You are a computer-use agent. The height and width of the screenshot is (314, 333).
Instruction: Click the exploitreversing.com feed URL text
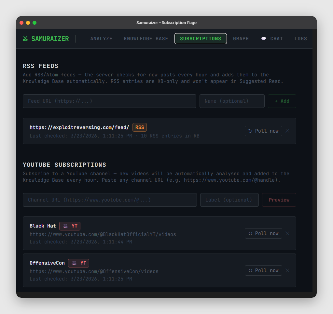pos(79,127)
